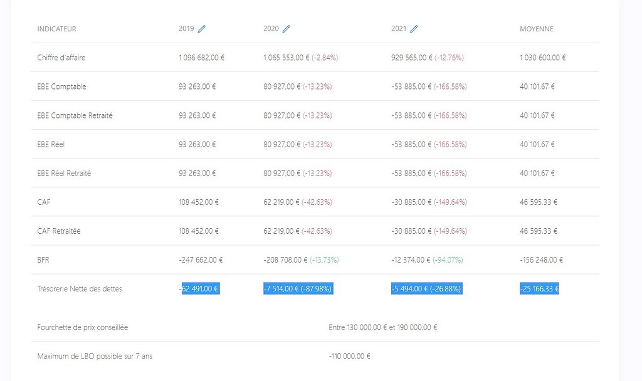Click the pencil edit icon beside 2020

tap(287, 29)
